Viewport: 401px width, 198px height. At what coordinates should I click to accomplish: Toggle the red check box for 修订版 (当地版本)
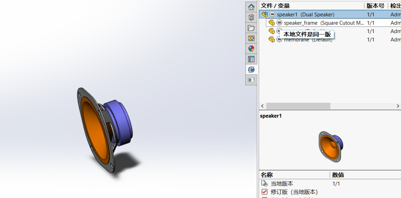point(265,192)
